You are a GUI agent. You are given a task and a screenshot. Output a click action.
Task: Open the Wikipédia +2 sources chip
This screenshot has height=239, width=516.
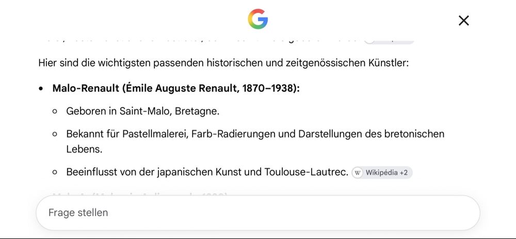pyautogui.click(x=382, y=172)
